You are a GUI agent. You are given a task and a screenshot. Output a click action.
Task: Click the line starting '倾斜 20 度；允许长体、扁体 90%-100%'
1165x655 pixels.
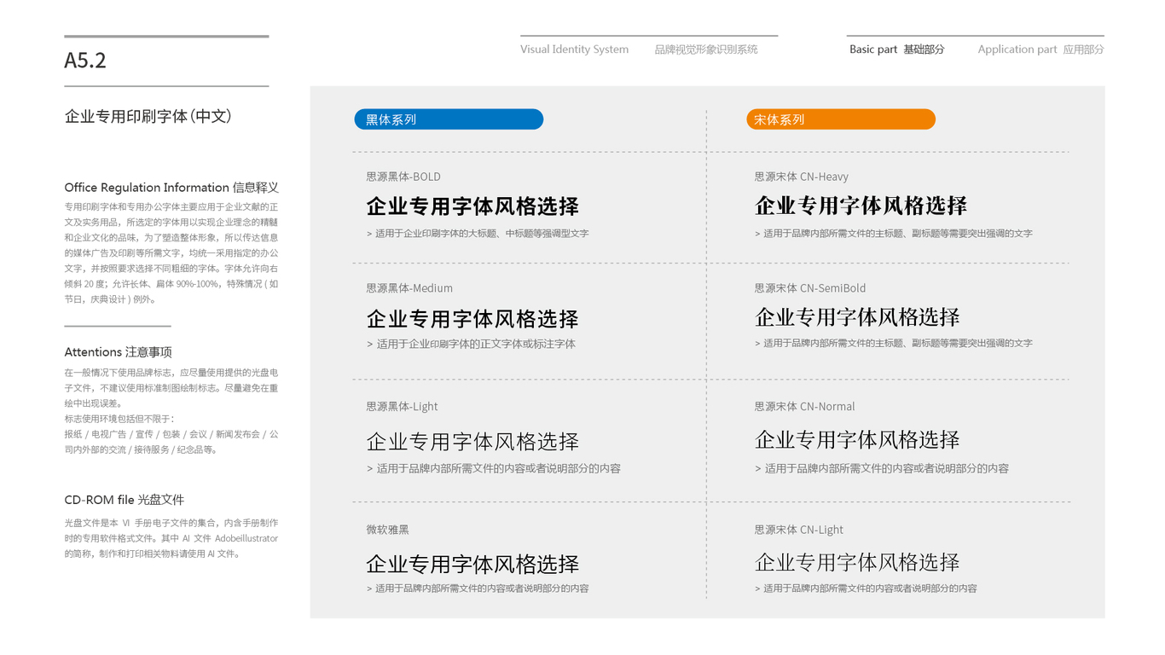click(171, 284)
